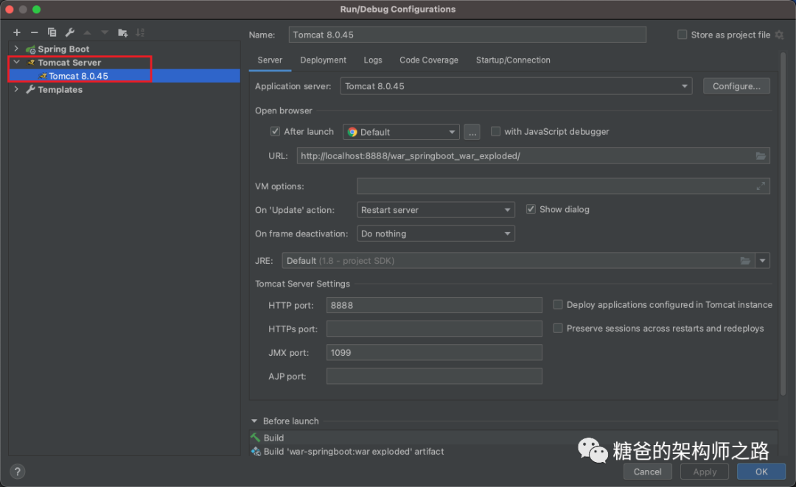796x487 pixels.
Task: Switch to the Logs tab
Action: [373, 60]
